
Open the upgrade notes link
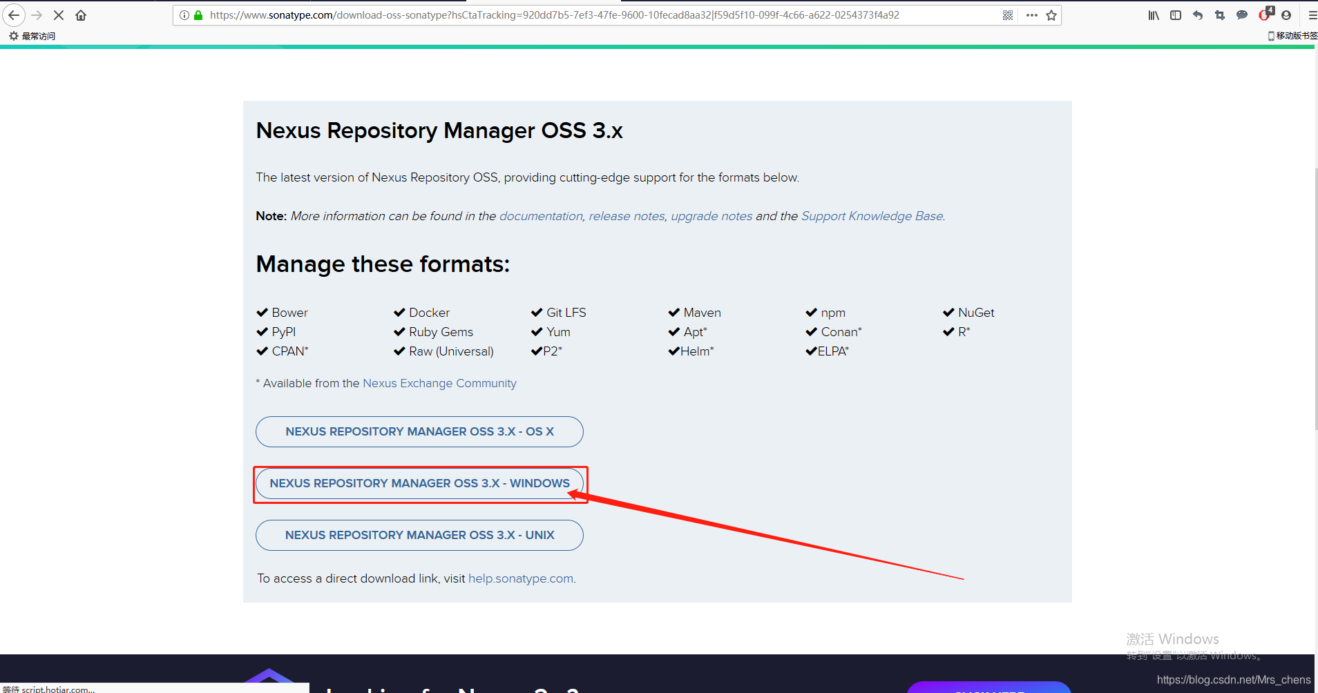click(711, 216)
